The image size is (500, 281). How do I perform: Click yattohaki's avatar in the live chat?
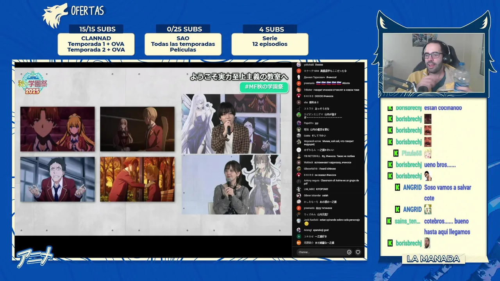pos(299,64)
